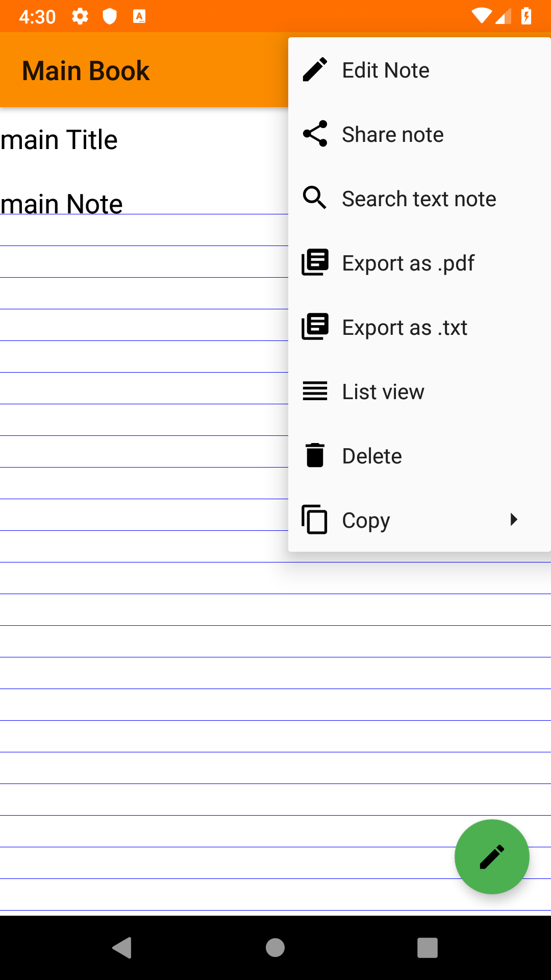The height and width of the screenshot is (980, 551).
Task: Tap the trash can icon
Action: [x=315, y=455]
